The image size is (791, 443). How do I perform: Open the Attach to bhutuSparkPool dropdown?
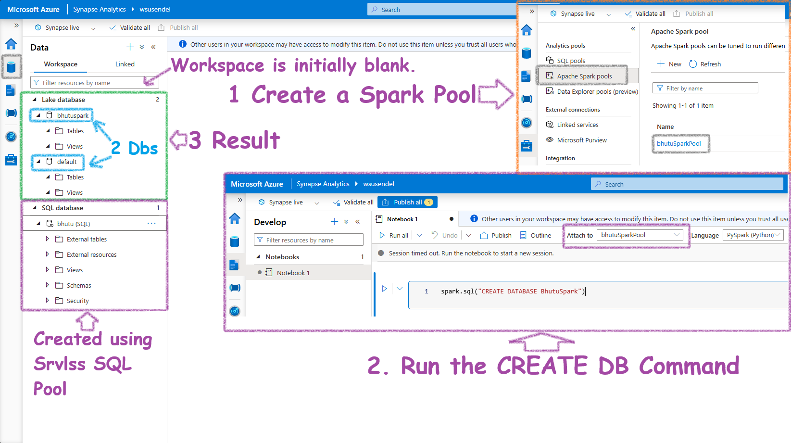click(x=640, y=235)
